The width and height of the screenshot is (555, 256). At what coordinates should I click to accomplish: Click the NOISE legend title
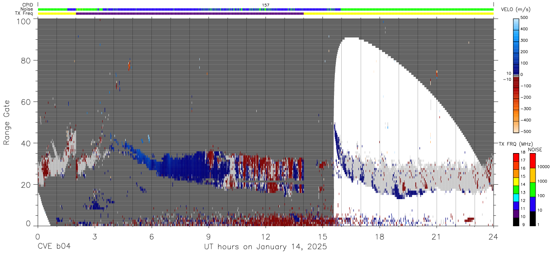coord(535,149)
